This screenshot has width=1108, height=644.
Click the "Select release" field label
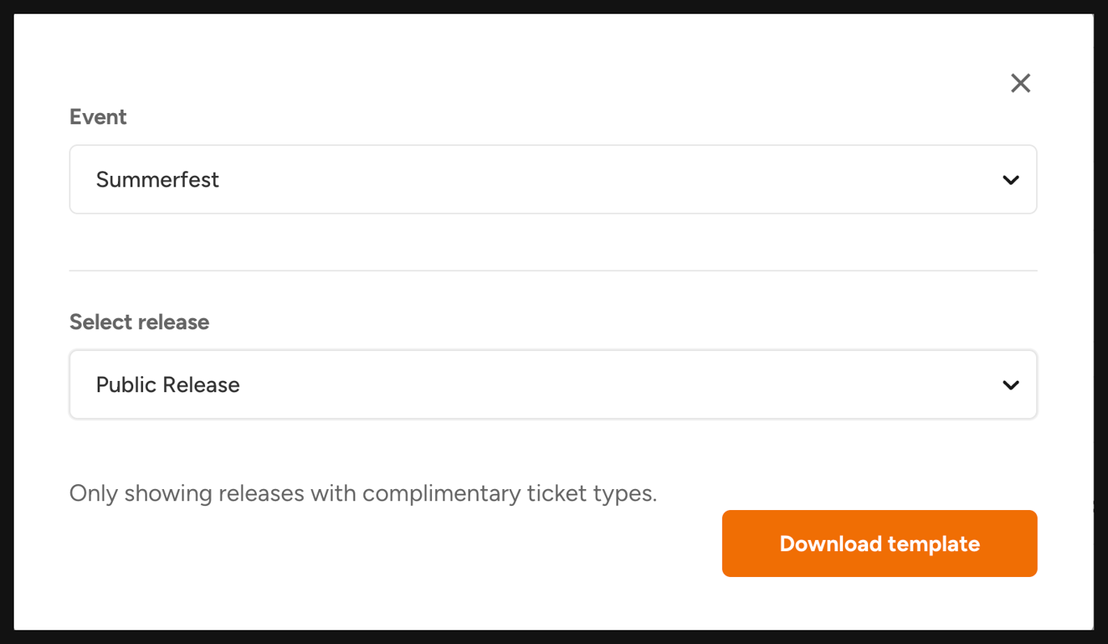tap(139, 322)
